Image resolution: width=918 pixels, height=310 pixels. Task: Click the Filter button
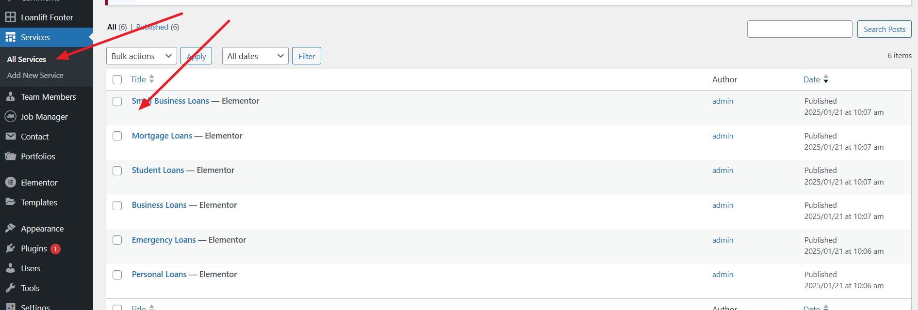pos(307,56)
